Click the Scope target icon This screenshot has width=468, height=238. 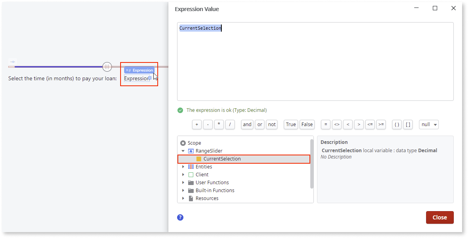click(x=183, y=143)
